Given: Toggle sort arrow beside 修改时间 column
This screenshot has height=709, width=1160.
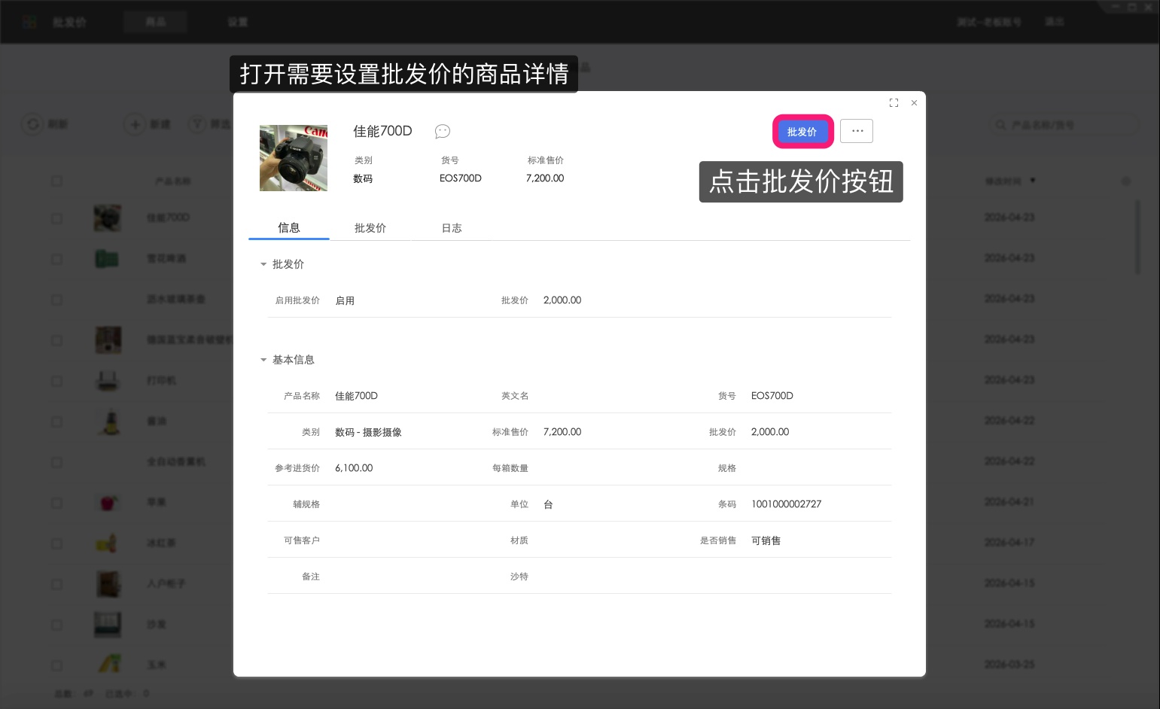Looking at the screenshot, I should (x=1033, y=181).
